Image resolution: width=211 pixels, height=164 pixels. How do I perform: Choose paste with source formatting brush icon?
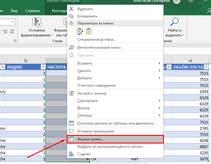[x=80, y=32]
